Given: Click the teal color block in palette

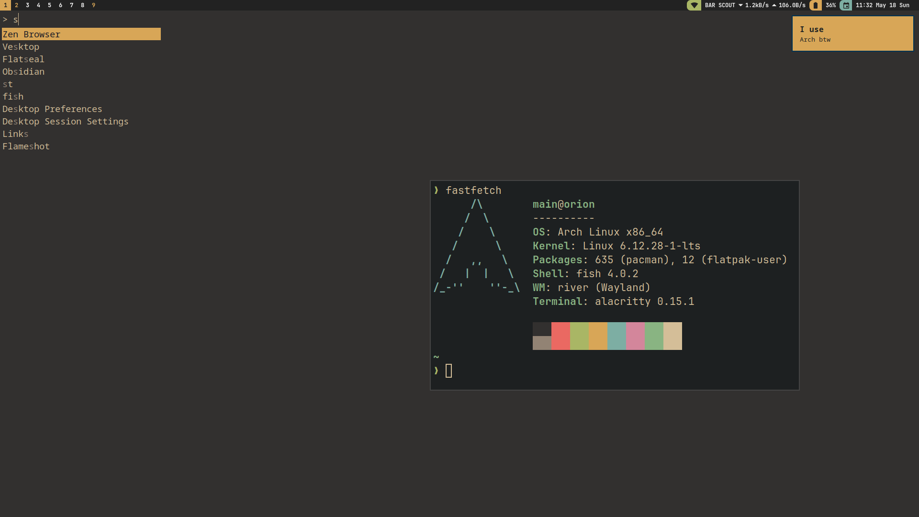Looking at the screenshot, I should pos(616,336).
